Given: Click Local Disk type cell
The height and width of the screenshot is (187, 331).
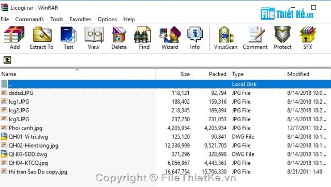Looking at the screenshot, I should coord(244,84).
